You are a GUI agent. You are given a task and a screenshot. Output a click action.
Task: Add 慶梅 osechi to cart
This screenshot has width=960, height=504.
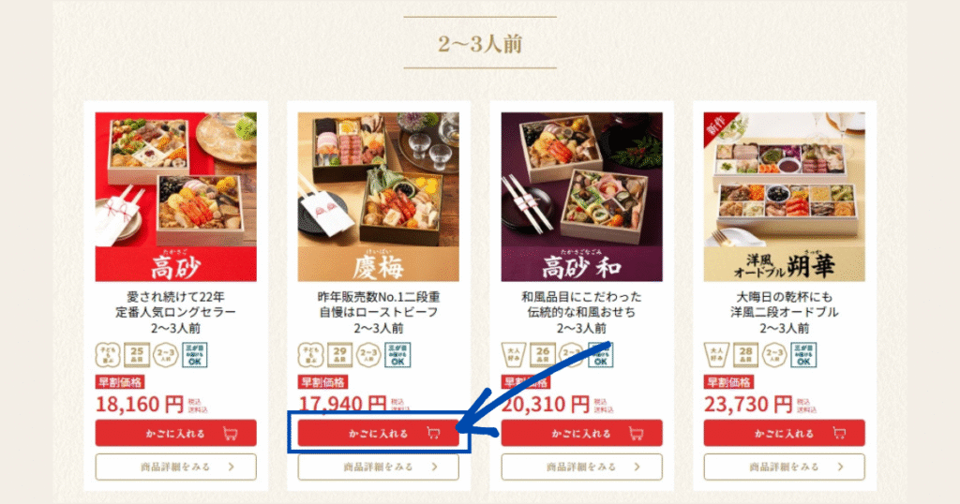pyautogui.click(x=379, y=433)
